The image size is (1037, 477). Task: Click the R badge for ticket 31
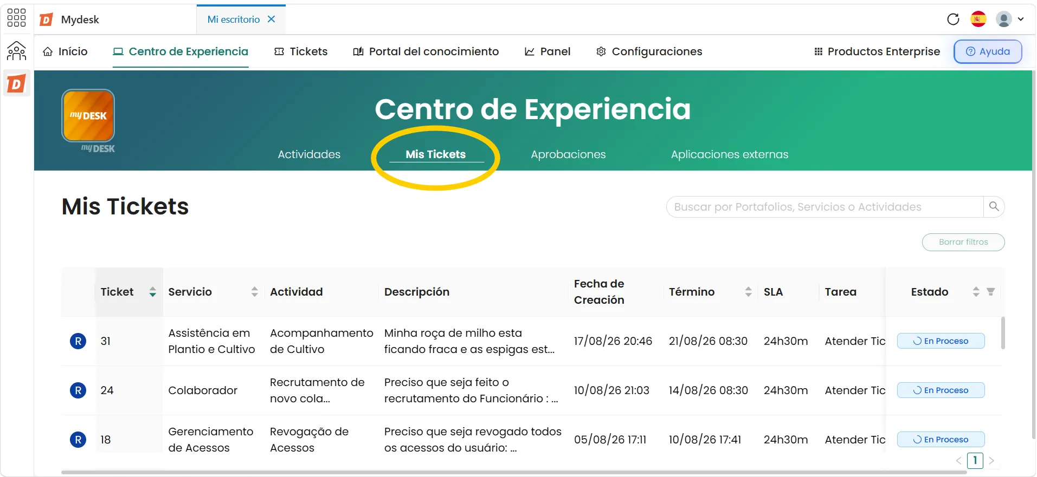(78, 341)
